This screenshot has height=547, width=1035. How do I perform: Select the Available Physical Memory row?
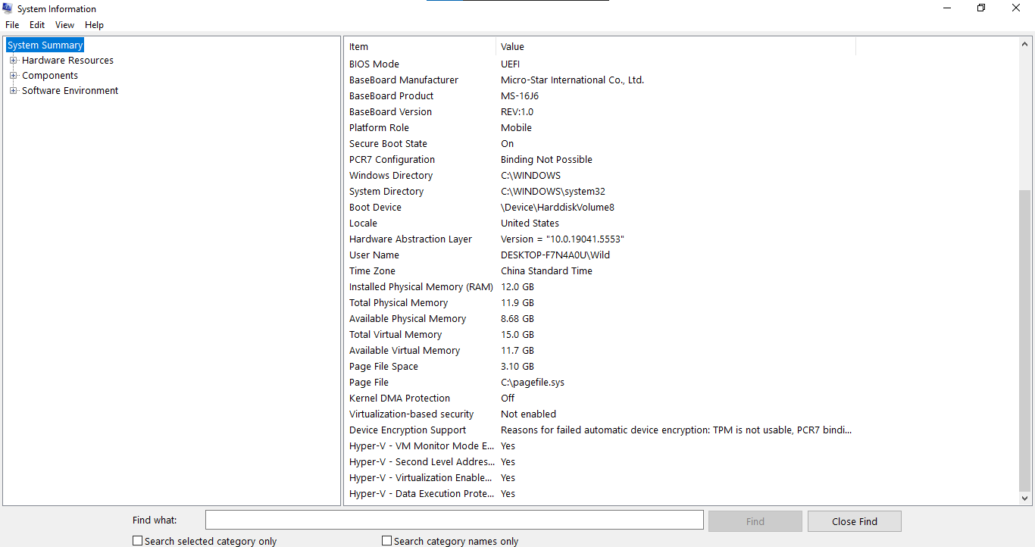point(600,319)
